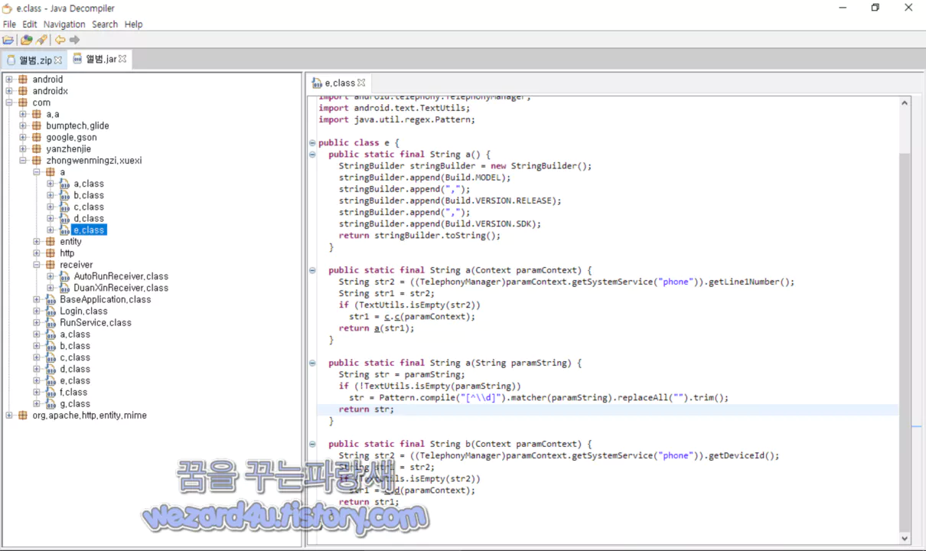Click the android package icon
The width and height of the screenshot is (926, 551).
(23, 80)
